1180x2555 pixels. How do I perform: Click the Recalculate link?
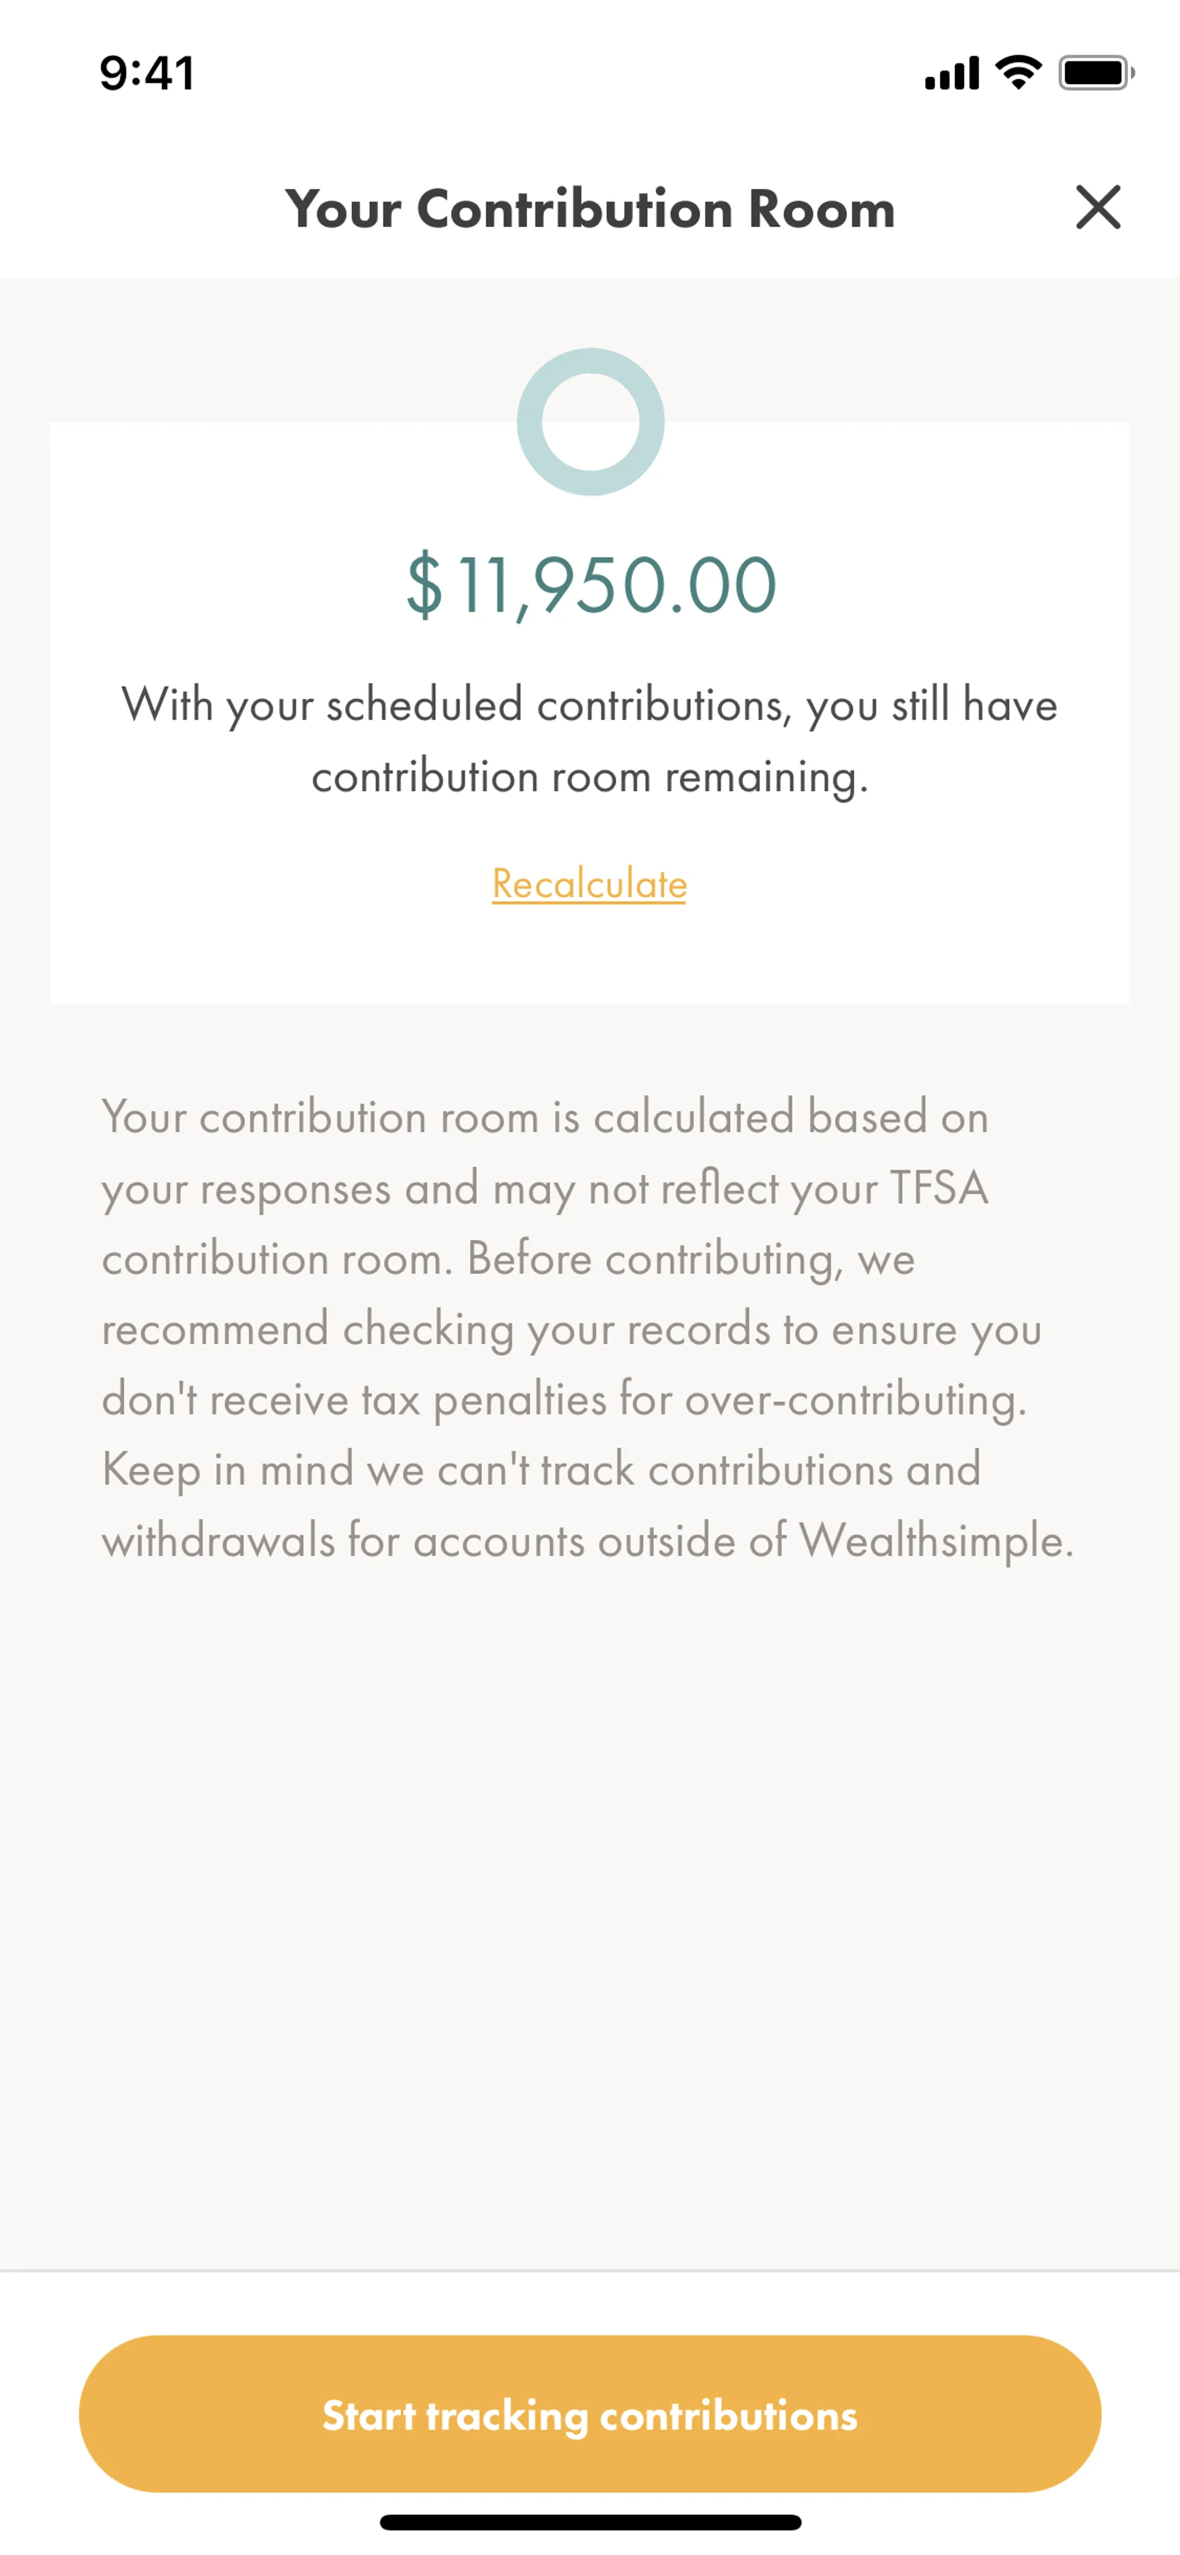589,884
